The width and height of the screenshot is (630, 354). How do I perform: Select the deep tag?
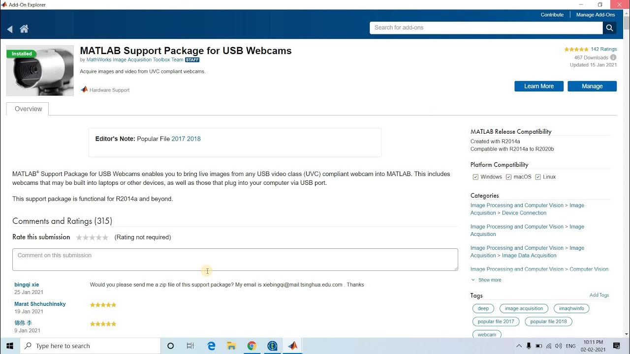coord(483,308)
